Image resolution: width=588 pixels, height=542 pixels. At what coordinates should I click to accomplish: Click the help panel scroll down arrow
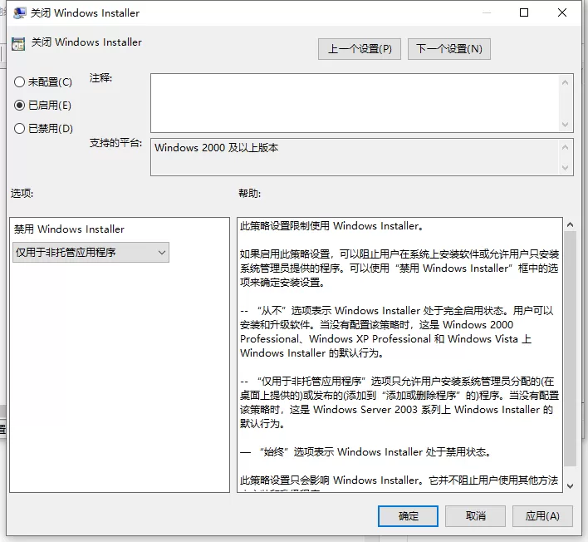570,486
